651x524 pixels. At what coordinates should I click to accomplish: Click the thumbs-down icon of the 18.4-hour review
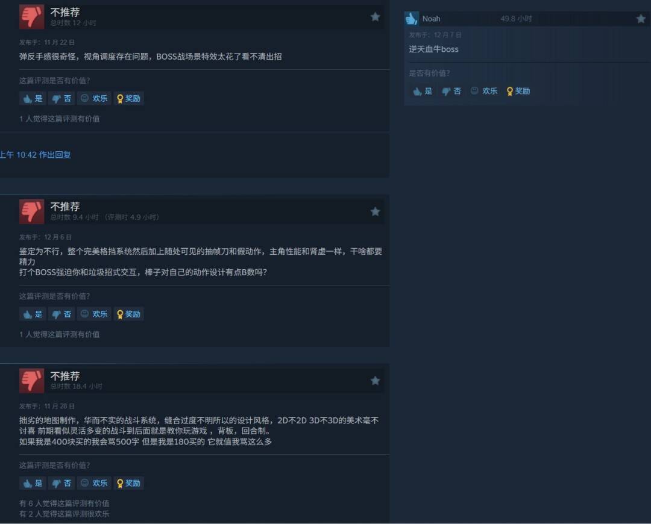pos(31,381)
